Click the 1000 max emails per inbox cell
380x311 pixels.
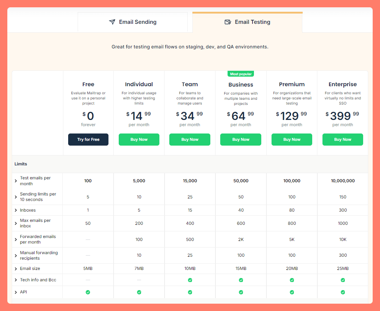coord(343,223)
